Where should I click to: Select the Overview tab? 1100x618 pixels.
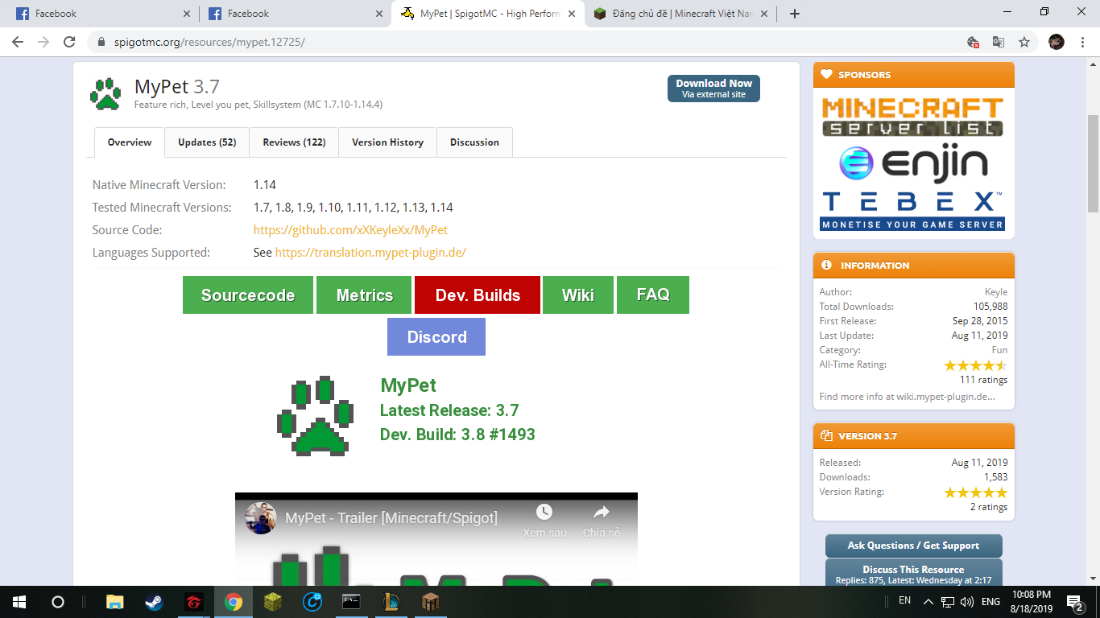tap(130, 142)
